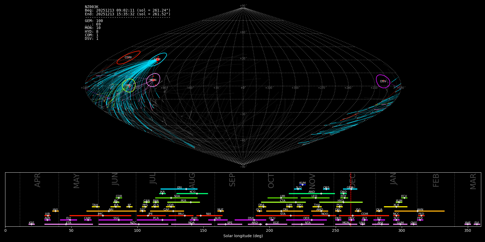Click the AND shower bar in timeline

pyautogui.click(x=312, y=193)
